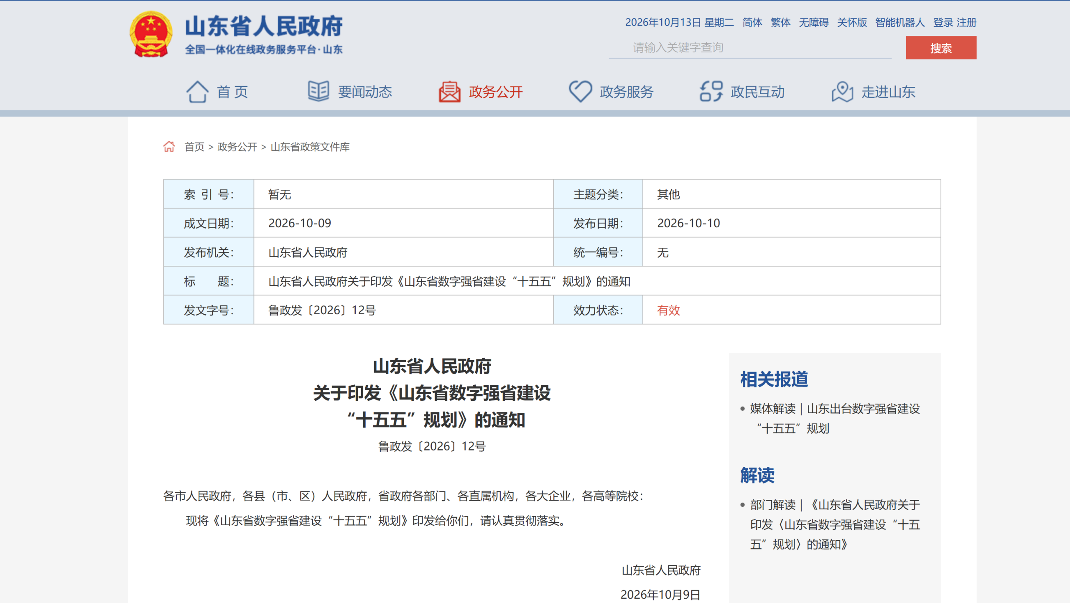Screen dimensions: 1070x603
Task: Click the 山东省人民政府 site title
Action: click(263, 26)
